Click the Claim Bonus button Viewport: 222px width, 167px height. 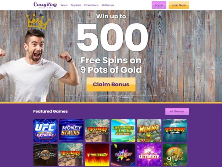(111, 84)
